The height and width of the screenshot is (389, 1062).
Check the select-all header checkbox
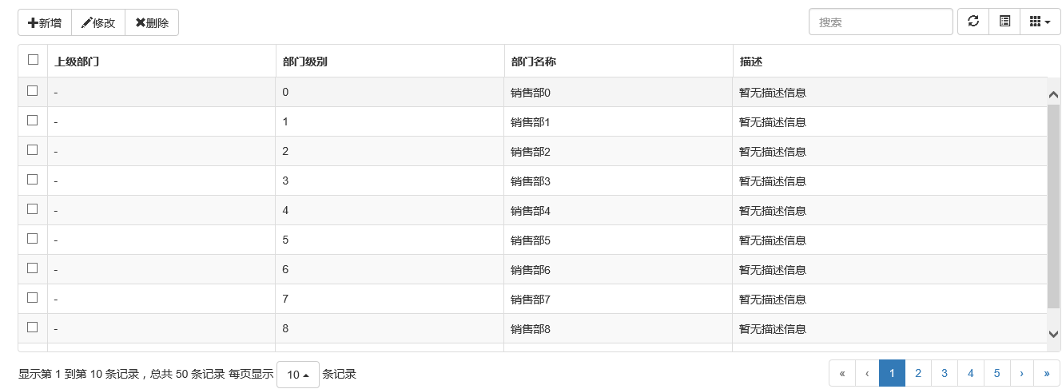pyautogui.click(x=33, y=59)
